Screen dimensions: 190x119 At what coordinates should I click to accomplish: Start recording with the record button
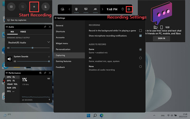point(34,6)
